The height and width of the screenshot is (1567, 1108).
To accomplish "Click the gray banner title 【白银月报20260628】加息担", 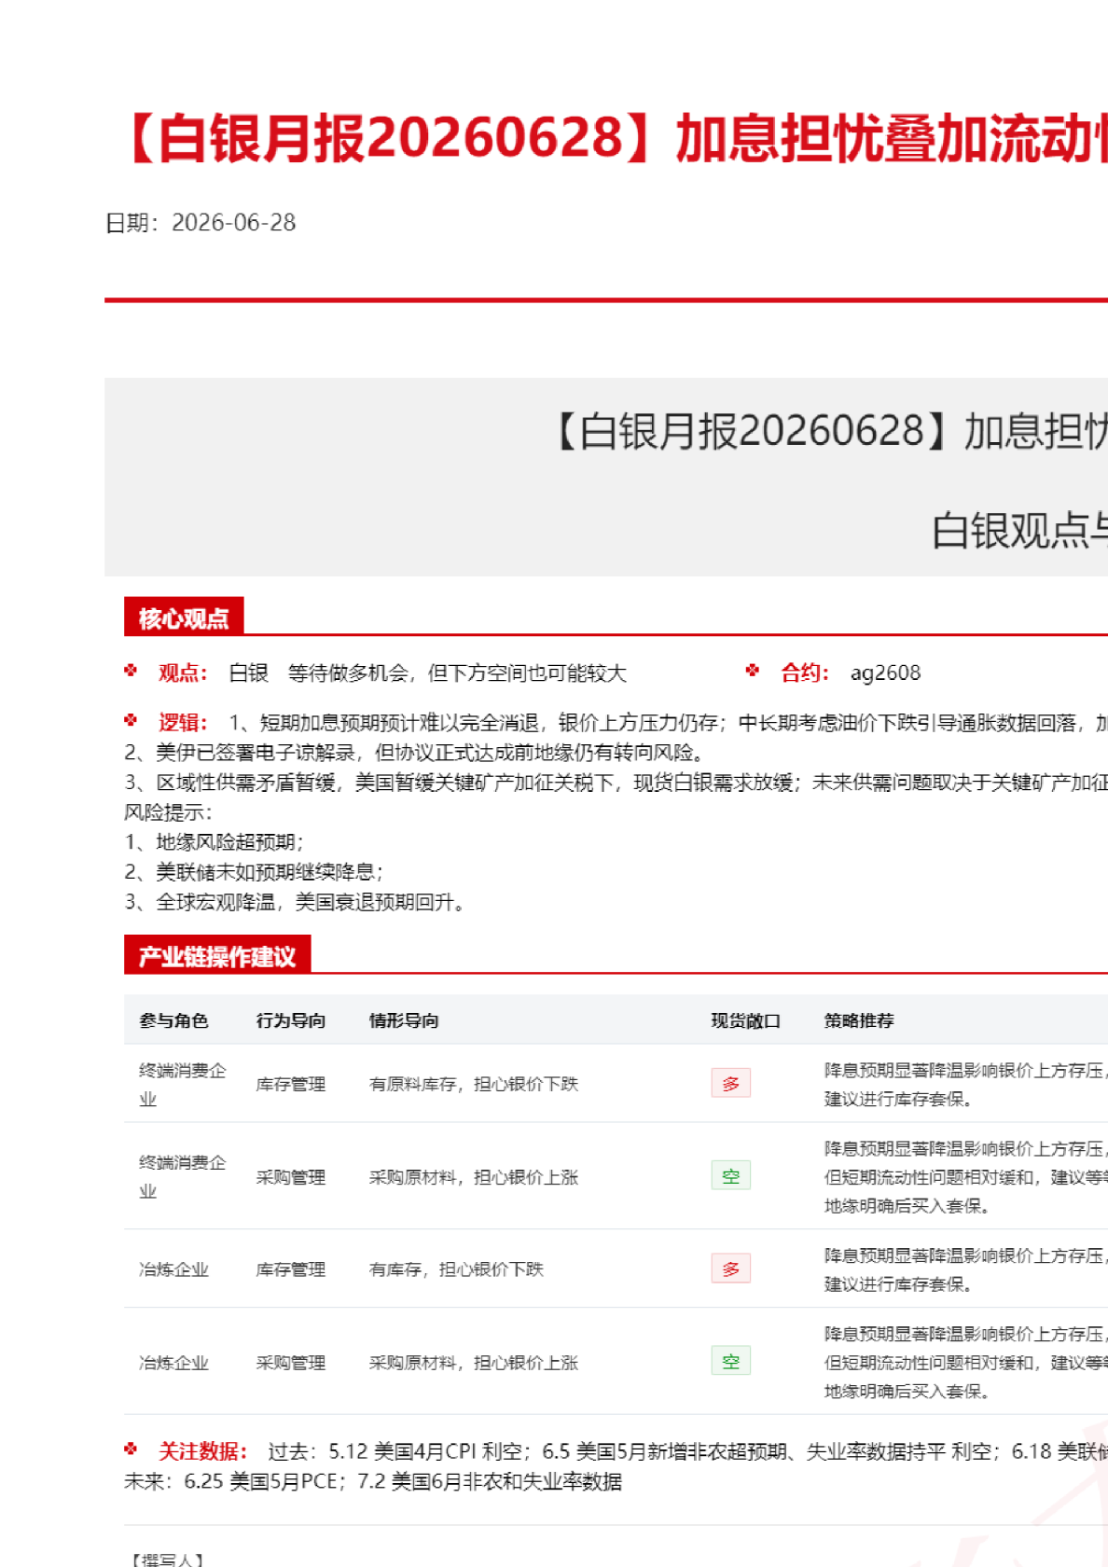I will (828, 431).
